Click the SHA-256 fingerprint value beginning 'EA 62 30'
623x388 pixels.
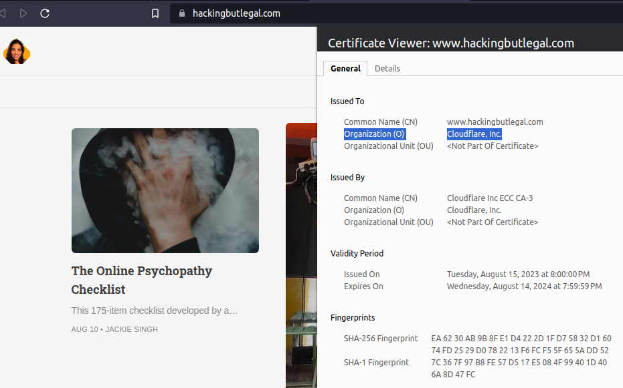(521, 345)
